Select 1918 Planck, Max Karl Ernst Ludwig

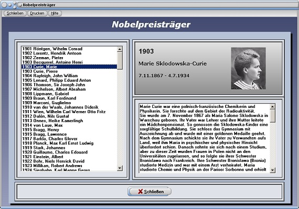coord(69,144)
